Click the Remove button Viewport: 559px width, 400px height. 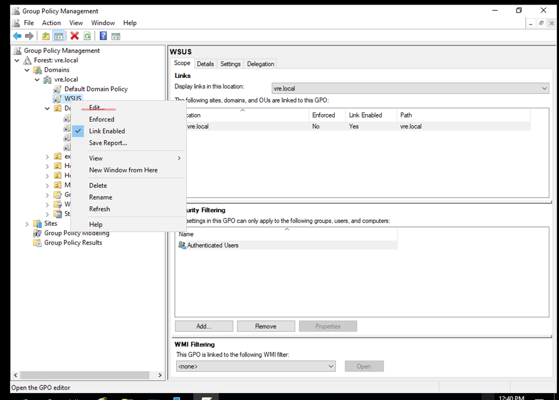tap(265, 326)
